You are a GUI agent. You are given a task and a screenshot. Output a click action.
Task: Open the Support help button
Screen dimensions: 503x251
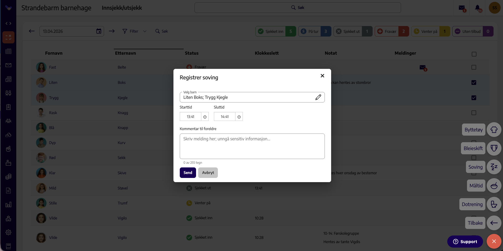click(x=465, y=242)
